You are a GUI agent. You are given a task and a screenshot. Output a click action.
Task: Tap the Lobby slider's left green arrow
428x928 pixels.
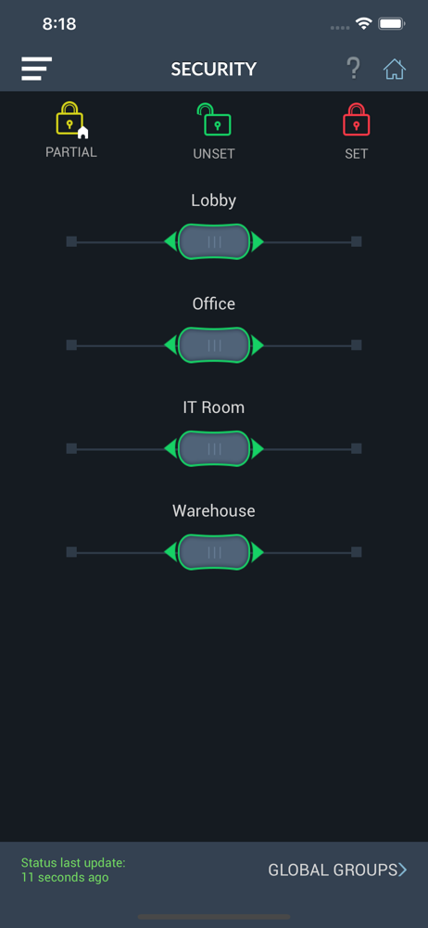[x=170, y=241]
